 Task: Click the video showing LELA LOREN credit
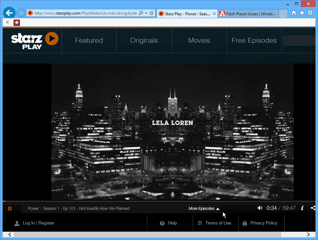(x=172, y=132)
